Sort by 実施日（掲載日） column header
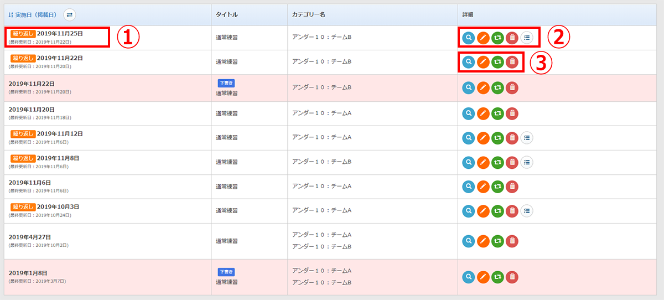This screenshot has height=300, width=664. pyautogui.click(x=33, y=14)
